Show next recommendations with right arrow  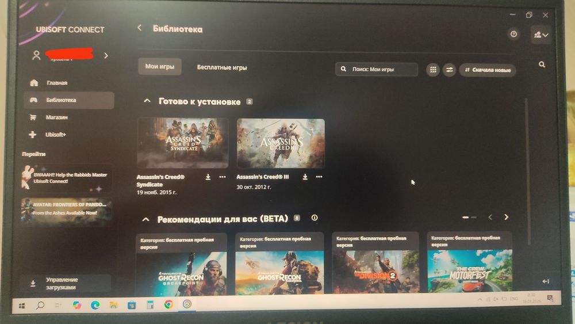coord(506,217)
